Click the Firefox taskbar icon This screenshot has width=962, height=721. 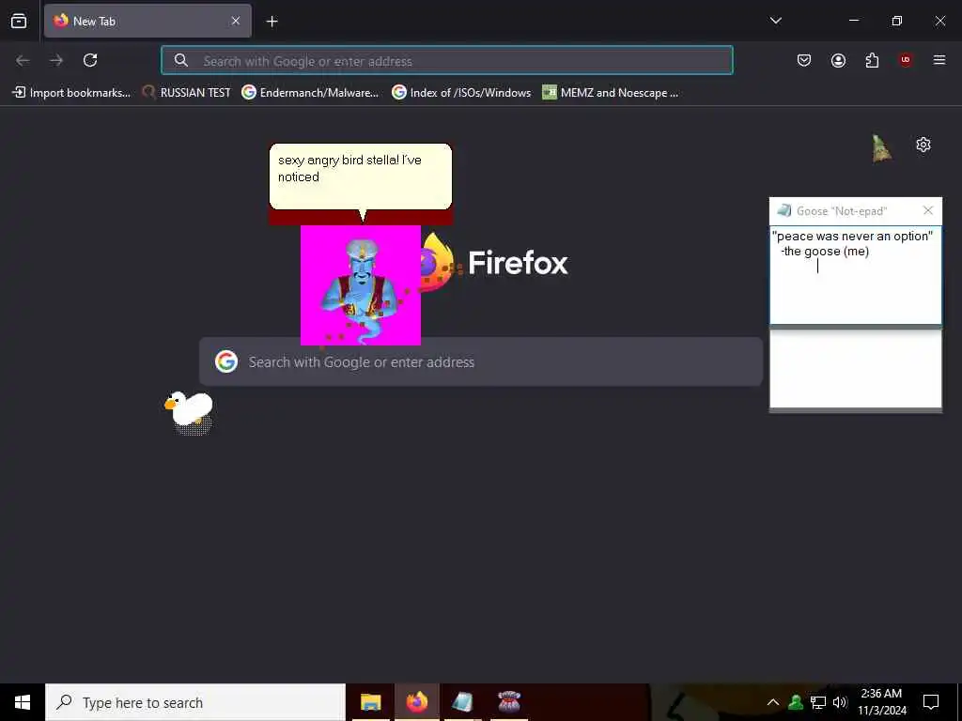pyautogui.click(x=416, y=702)
